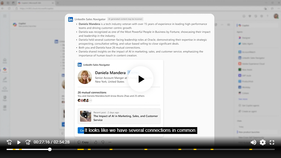Rewind the video 10 seconds
This screenshot has height=158, width=281.
(x=9, y=142)
